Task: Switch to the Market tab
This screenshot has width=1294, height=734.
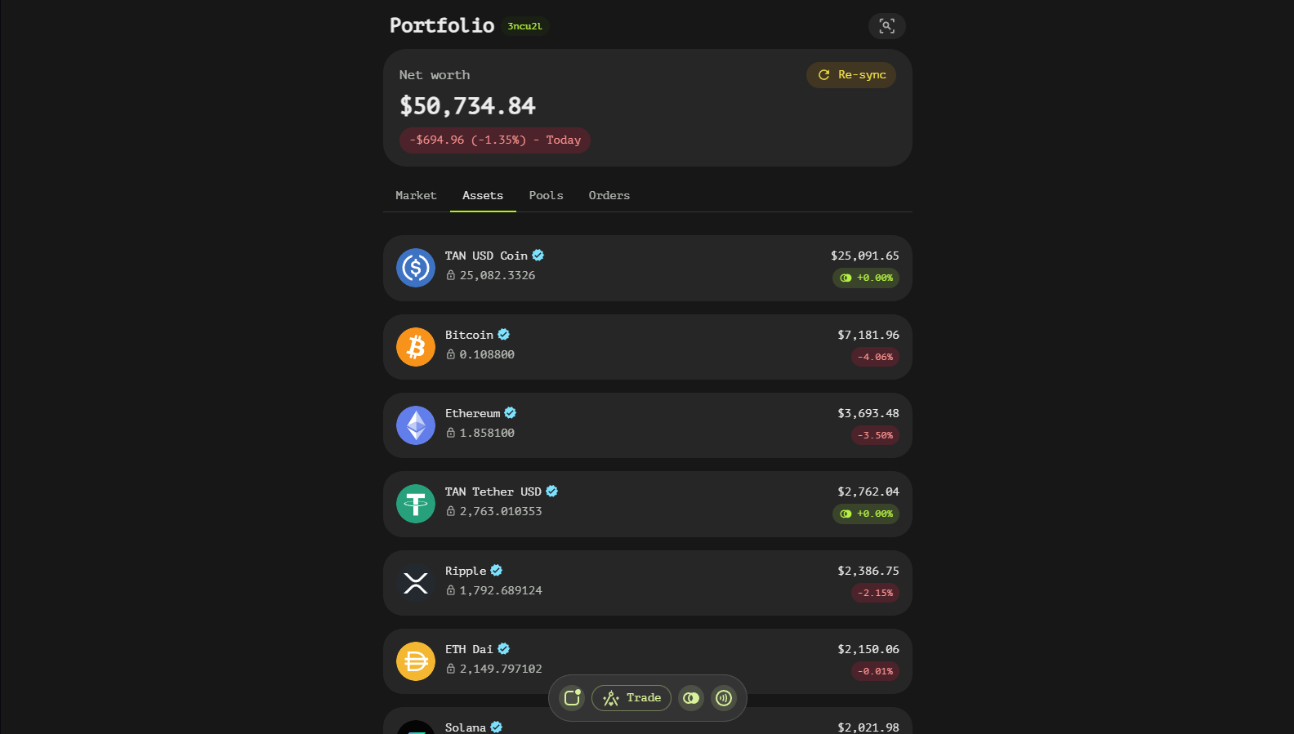Action: (x=416, y=196)
